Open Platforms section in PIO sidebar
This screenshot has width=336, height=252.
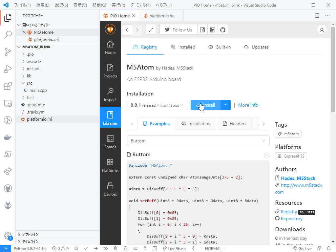110,165
